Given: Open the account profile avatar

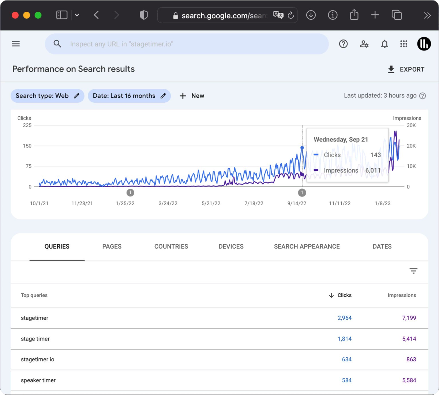Looking at the screenshot, I should [x=424, y=44].
